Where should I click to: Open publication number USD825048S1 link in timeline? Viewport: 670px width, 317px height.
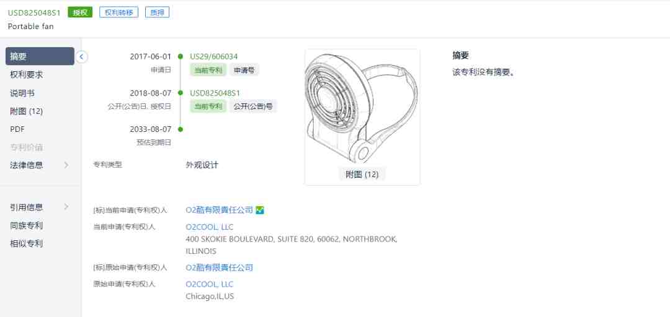click(215, 93)
